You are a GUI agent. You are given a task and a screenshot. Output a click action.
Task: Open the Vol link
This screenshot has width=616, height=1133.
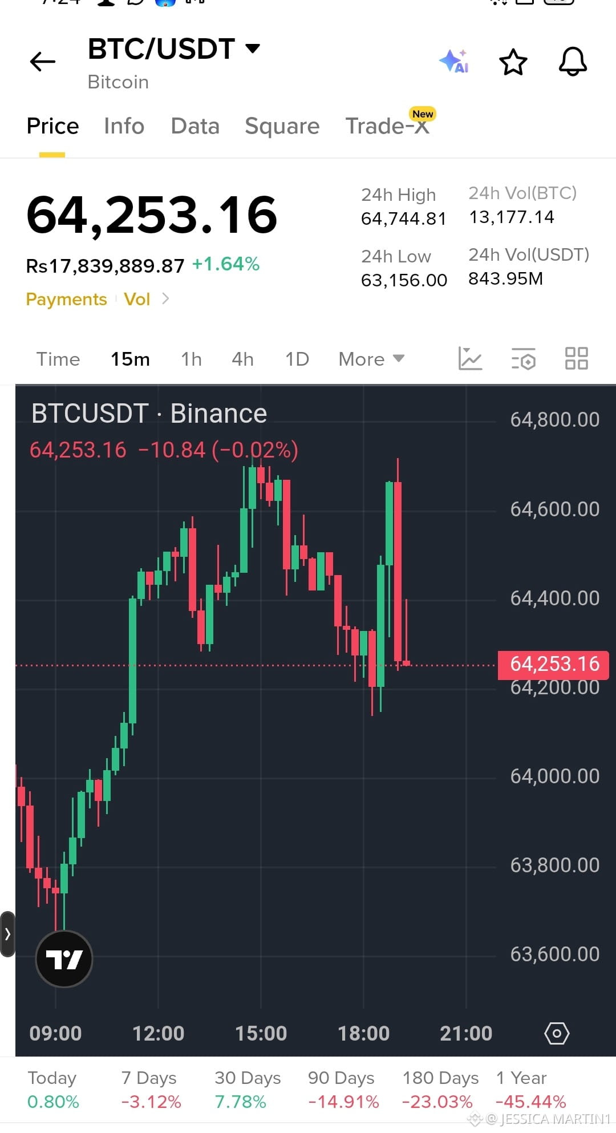point(137,299)
